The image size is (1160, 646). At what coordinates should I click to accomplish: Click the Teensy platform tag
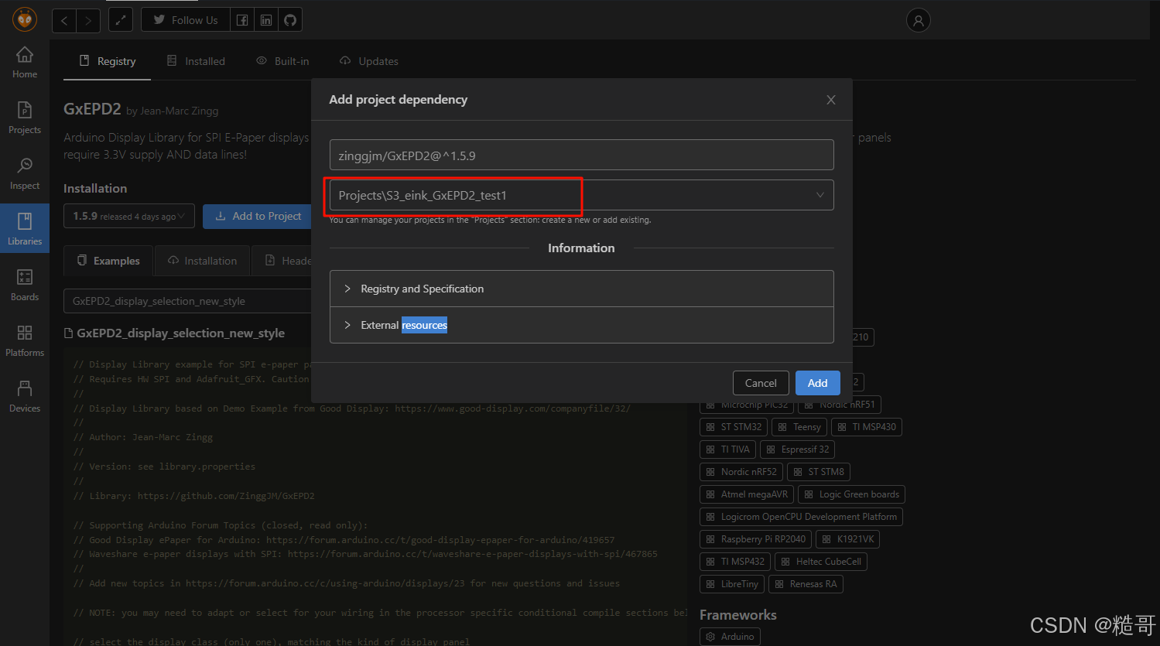tap(799, 427)
